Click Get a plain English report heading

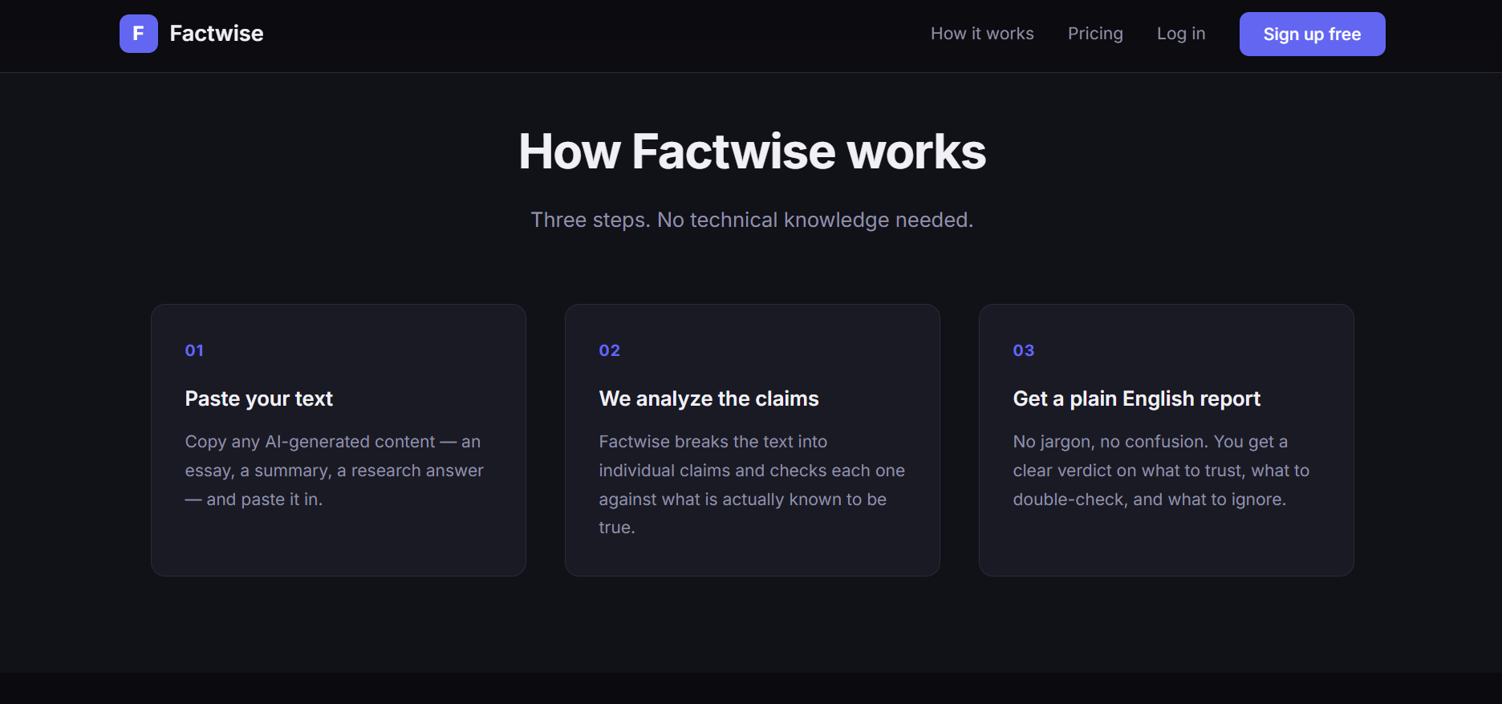click(x=1136, y=399)
